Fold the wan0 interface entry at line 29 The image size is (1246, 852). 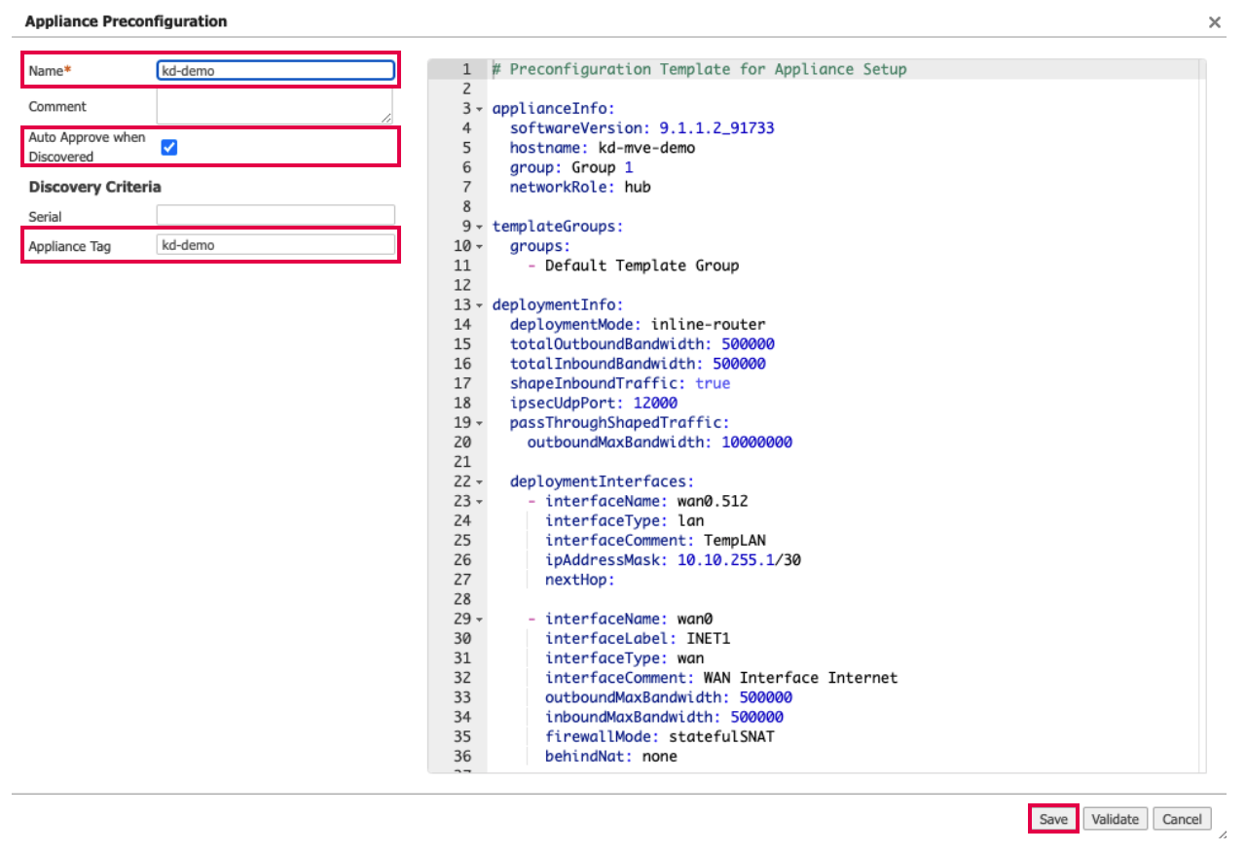480,620
